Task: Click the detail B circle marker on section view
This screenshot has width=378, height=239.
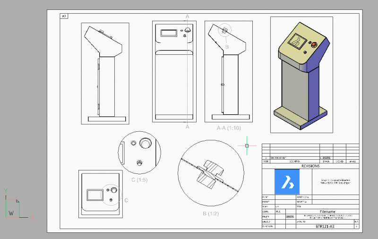Action: (225, 30)
